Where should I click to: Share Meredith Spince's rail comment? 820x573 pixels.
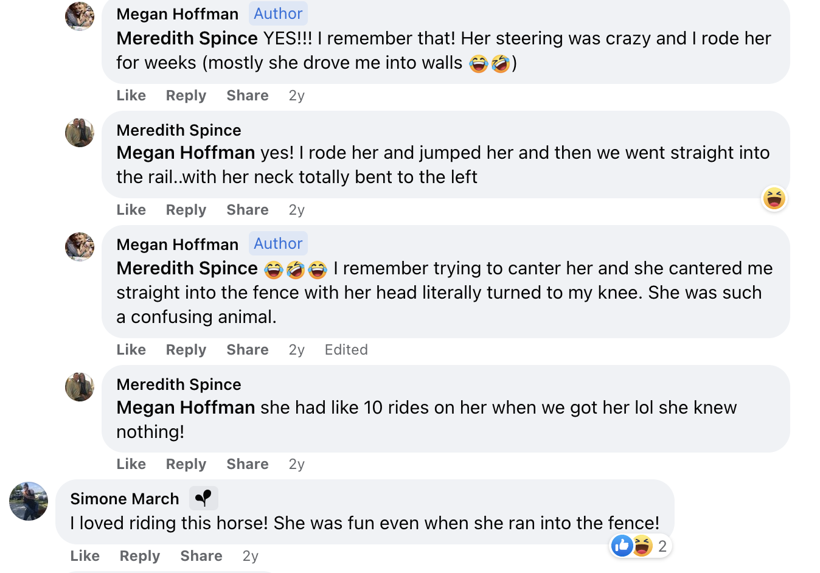(x=248, y=210)
